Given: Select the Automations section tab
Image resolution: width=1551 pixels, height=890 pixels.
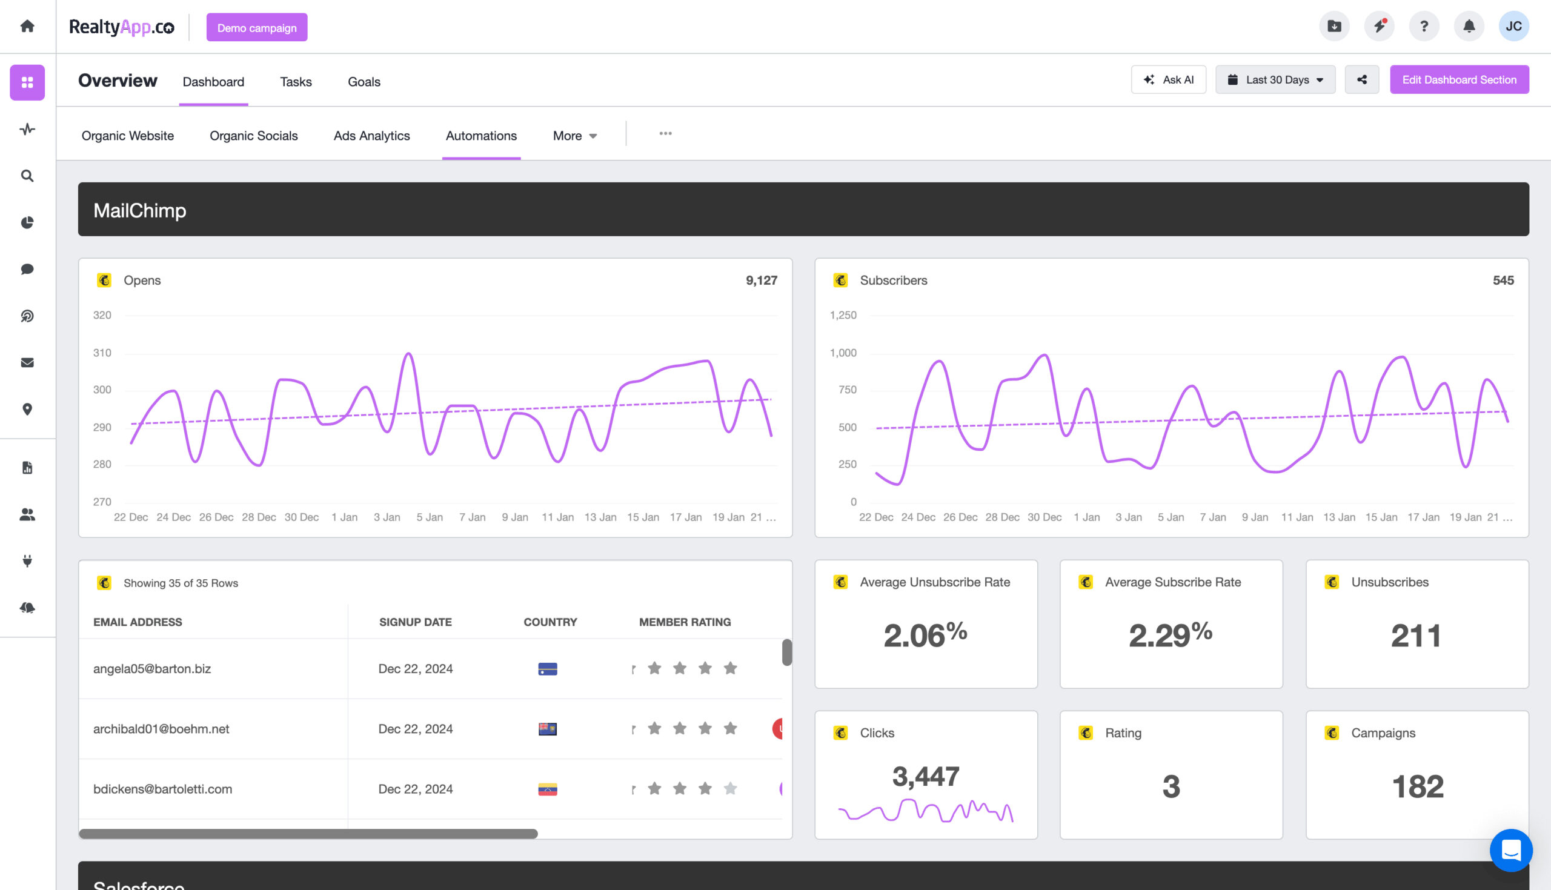Looking at the screenshot, I should coord(482,136).
